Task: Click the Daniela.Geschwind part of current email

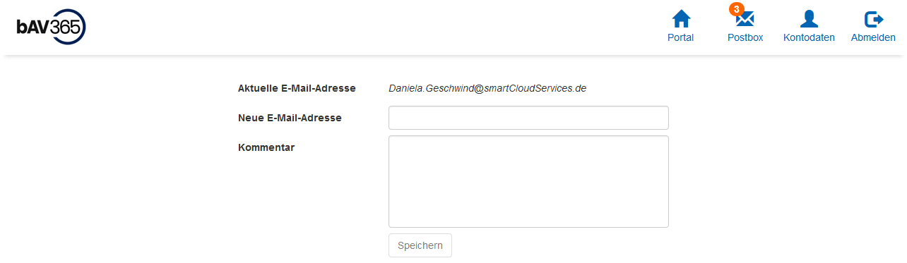Action: click(x=432, y=88)
